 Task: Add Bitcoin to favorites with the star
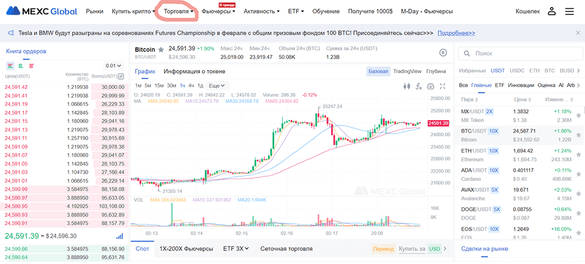[x=161, y=49]
